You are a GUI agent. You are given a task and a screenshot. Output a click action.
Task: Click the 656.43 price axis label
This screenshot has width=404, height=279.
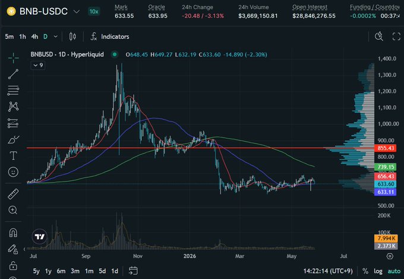point(386,176)
